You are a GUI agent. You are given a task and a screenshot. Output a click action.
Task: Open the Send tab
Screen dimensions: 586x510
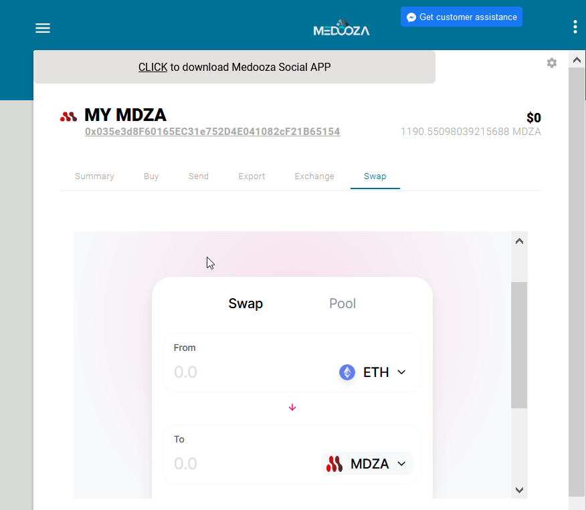tap(199, 176)
